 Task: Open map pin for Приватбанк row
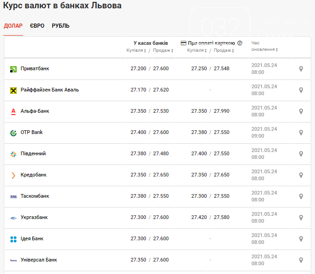tap(301, 69)
